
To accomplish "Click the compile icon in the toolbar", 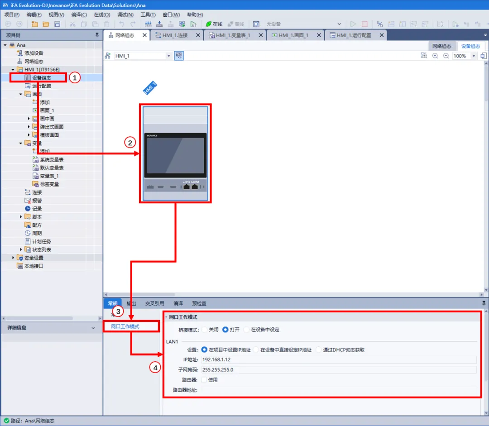I will (x=148, y=24).
